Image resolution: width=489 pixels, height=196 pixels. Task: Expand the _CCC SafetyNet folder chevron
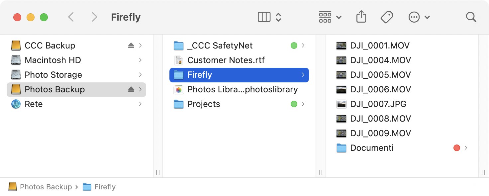coord(303,46)
